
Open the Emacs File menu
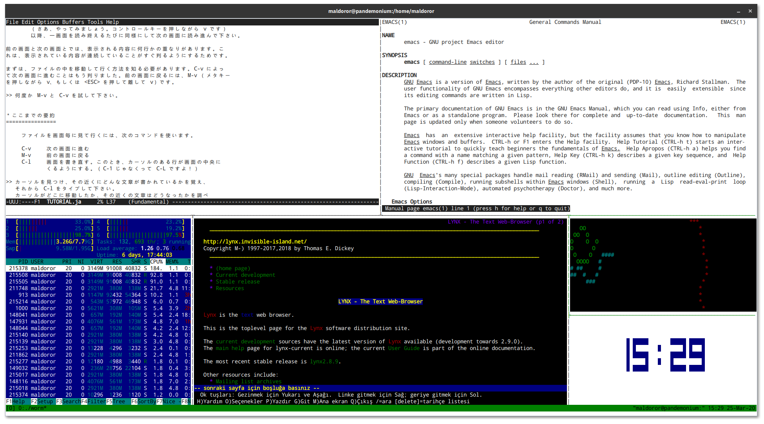coord(12,22)
